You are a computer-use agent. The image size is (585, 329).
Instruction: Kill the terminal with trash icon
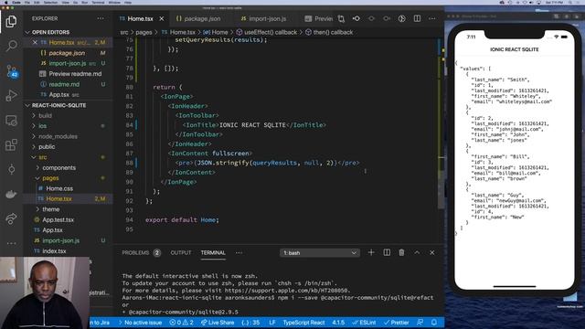401,252
